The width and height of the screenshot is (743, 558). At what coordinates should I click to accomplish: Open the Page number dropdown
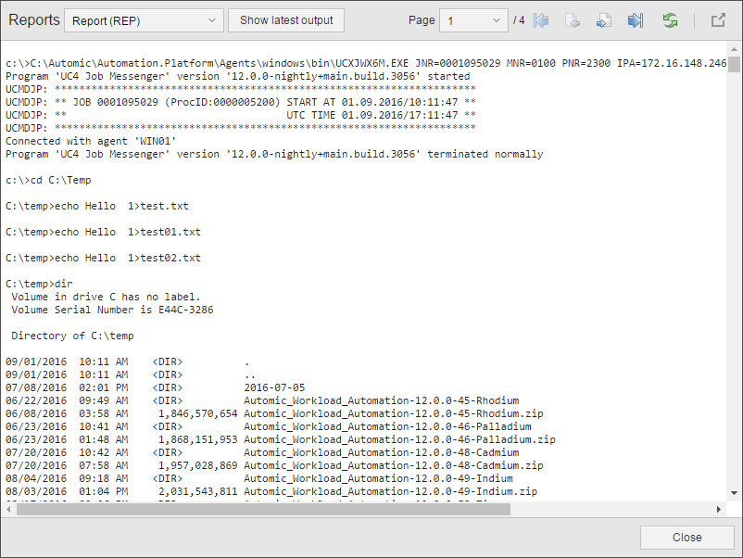click(x=473, y=21)
